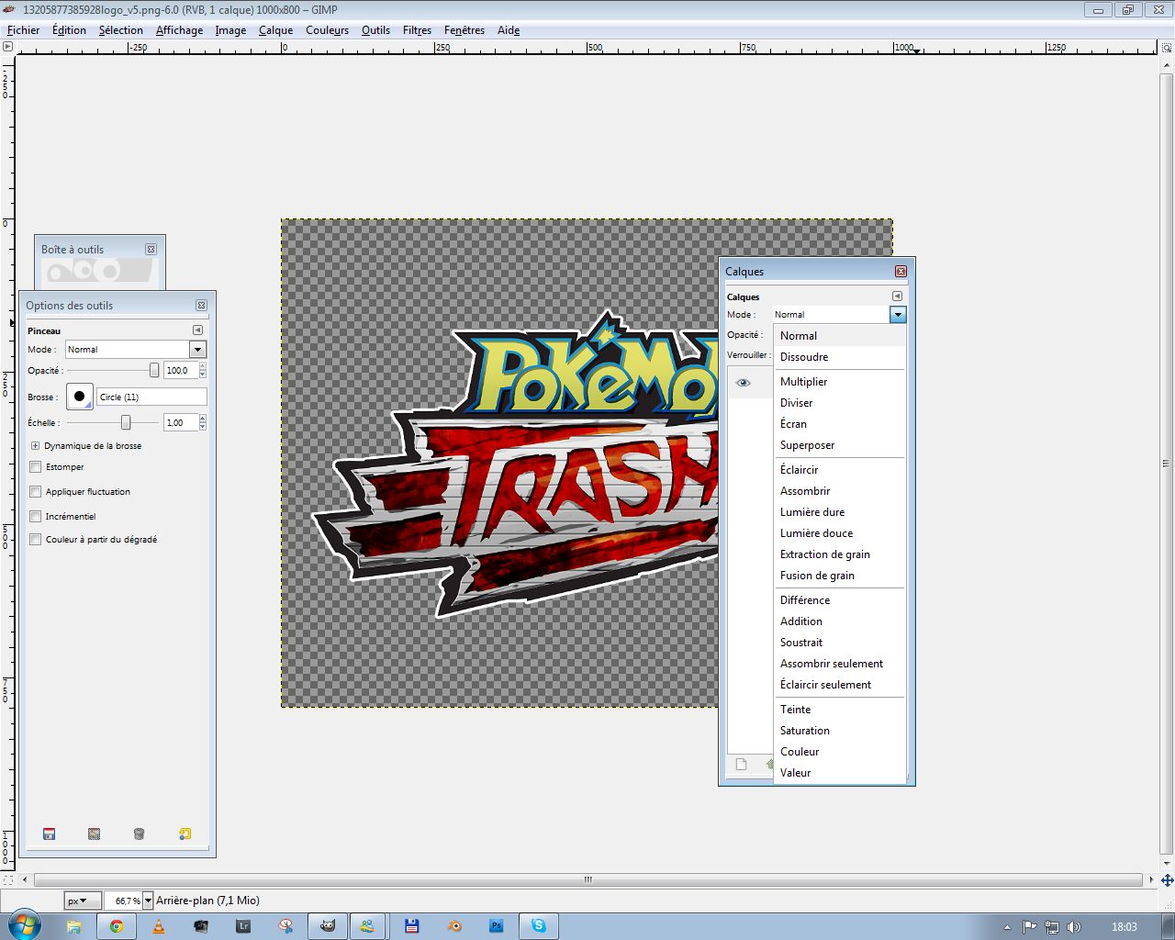Open the network icon in system tray
This screenshot has height=940, width=1175.
point(1052,927)
